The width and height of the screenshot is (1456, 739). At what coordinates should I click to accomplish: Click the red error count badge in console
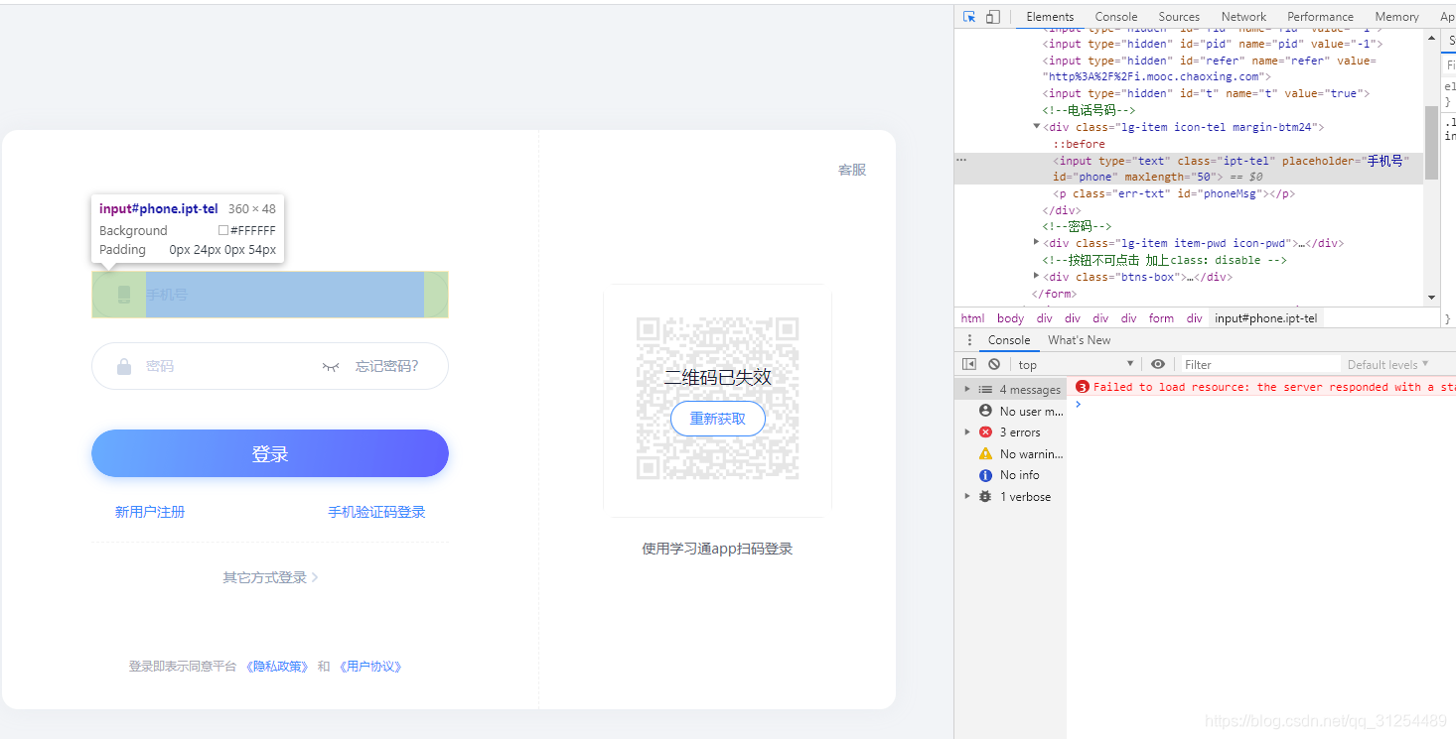tap(1083, 387)
